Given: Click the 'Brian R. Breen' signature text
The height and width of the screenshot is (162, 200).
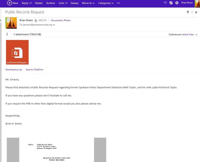Looking at the screenshot, I should [x=13, y=124].
